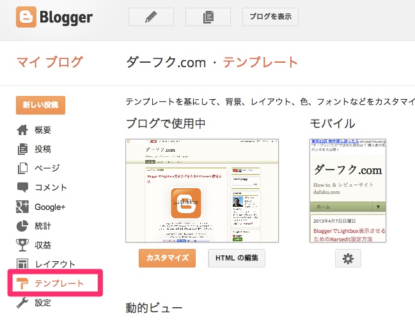
Task: Click the mobile template preview thumbnail
Action: (x=348, y=191)
